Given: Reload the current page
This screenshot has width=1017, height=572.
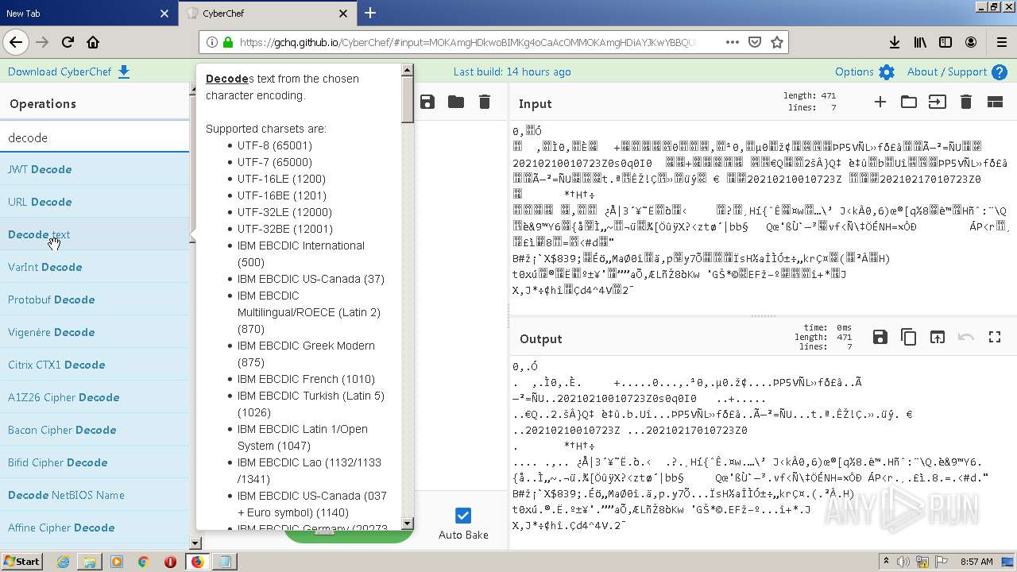Looking at the screenshot, I should coord(68,42).
